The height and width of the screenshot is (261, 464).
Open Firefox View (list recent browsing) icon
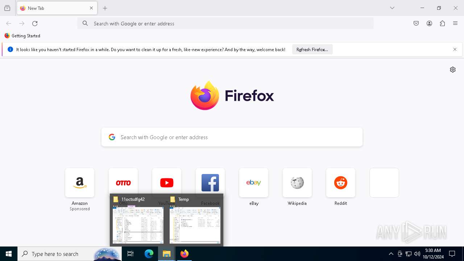[7, 8]
